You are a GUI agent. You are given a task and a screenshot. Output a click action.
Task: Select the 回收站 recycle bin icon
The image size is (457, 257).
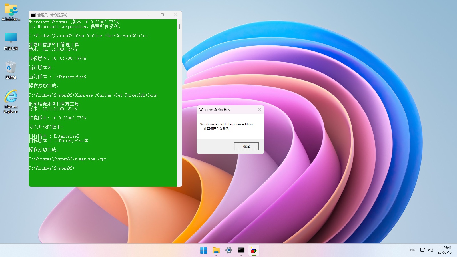point(11,70)
